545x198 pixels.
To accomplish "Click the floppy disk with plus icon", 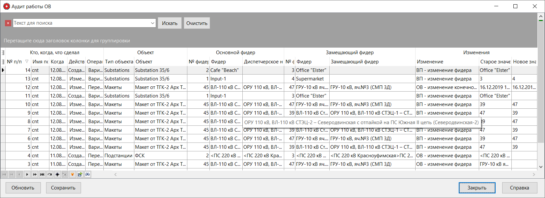I will 80,174.
